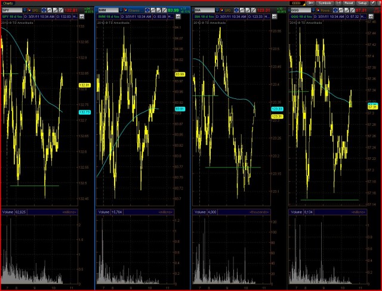Focus the QQQ symbol input field
This screenshot has width=382, height=291.
301,10
